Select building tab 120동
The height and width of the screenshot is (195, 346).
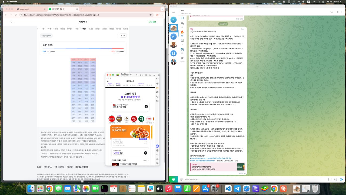(x=90, y=28)
